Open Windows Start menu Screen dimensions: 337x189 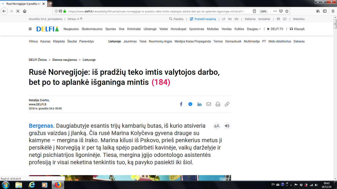click(5, 185)
